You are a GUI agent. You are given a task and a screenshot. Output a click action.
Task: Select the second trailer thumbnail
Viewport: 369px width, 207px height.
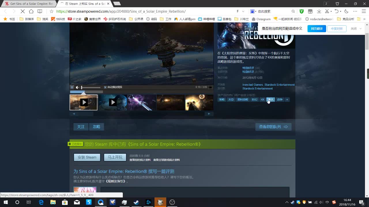(113, 102)
